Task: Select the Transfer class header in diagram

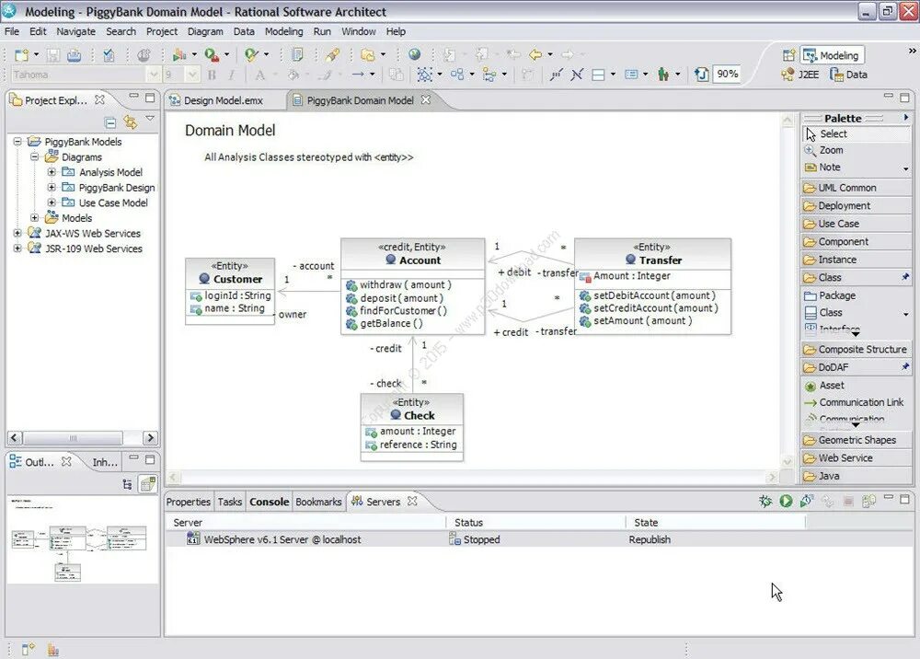Action: pyautogui.click(x=652, y=254)
